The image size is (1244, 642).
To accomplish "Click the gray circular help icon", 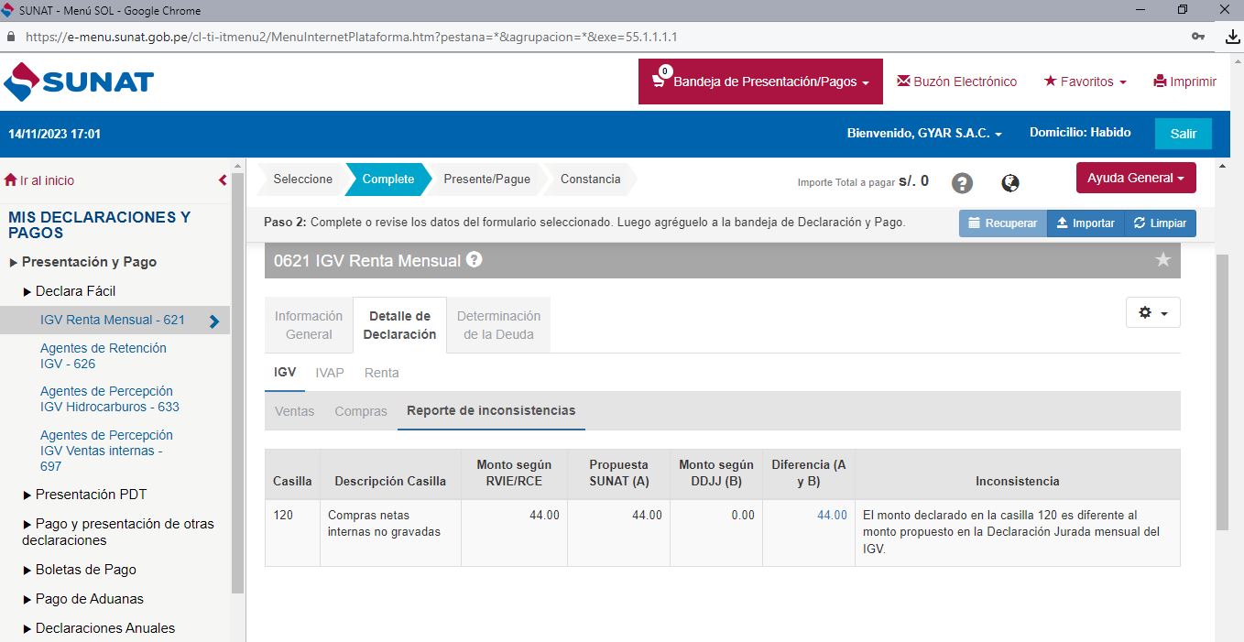I will click(x=962, y=183).
